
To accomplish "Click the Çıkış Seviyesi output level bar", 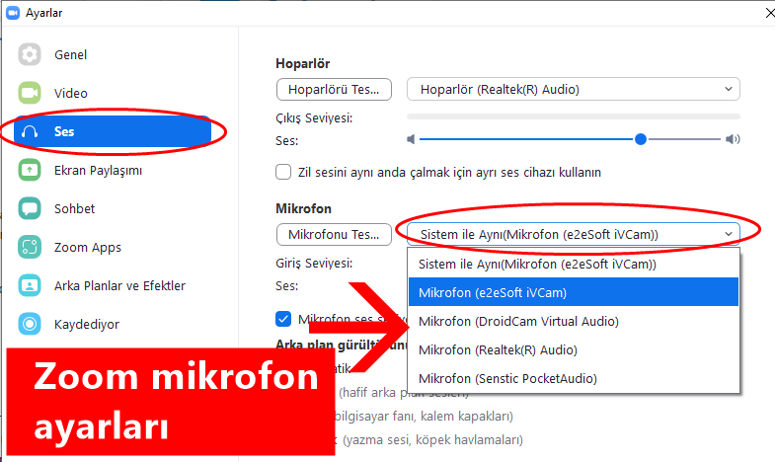I will pyautogui.click(x=574, y=116).
